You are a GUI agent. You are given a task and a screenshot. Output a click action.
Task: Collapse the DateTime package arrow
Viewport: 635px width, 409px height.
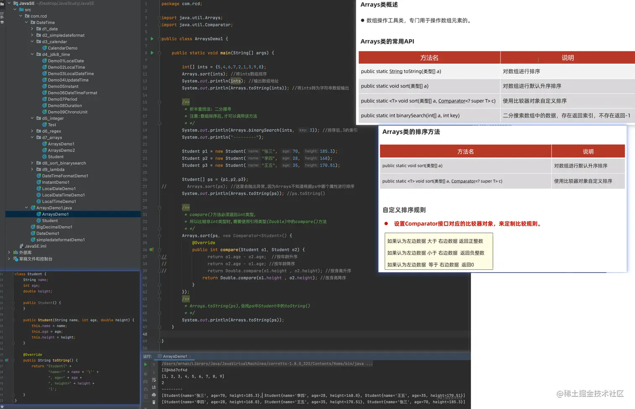pos(26,23)
